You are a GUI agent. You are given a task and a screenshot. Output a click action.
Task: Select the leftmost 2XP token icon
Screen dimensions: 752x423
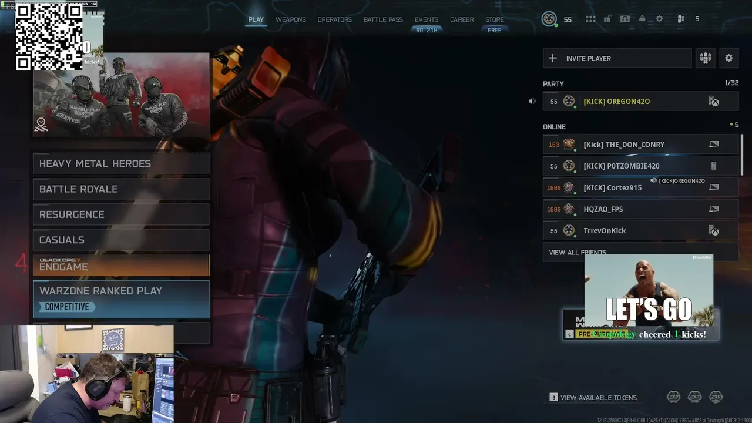tap(674, 397)
